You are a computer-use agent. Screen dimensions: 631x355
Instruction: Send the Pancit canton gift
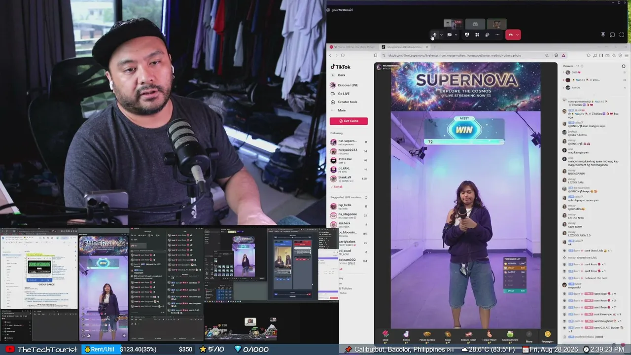427,336
